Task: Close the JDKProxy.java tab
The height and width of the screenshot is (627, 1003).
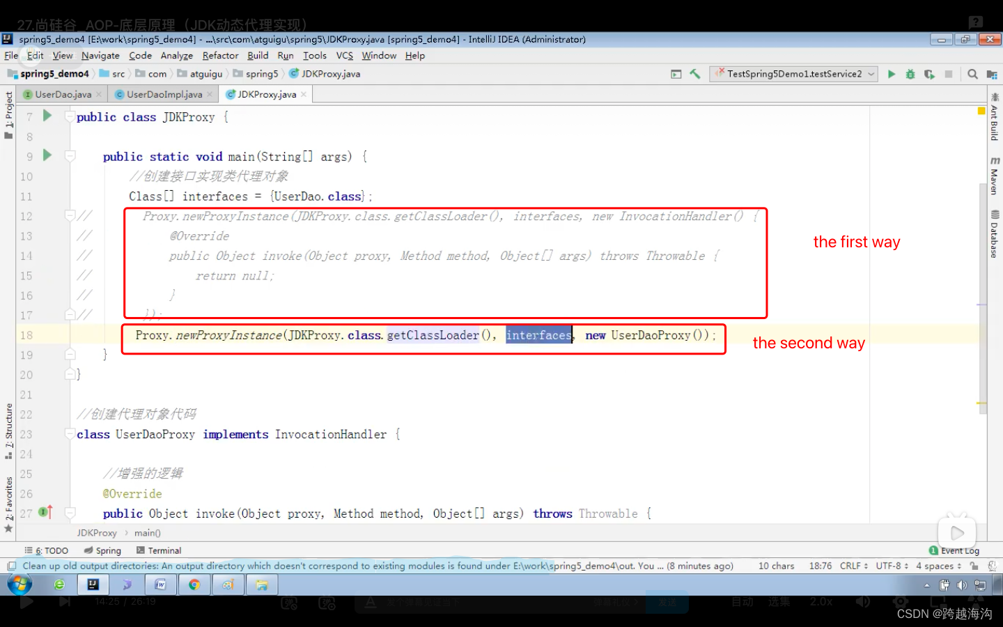Action: click(x=304, y=94)
